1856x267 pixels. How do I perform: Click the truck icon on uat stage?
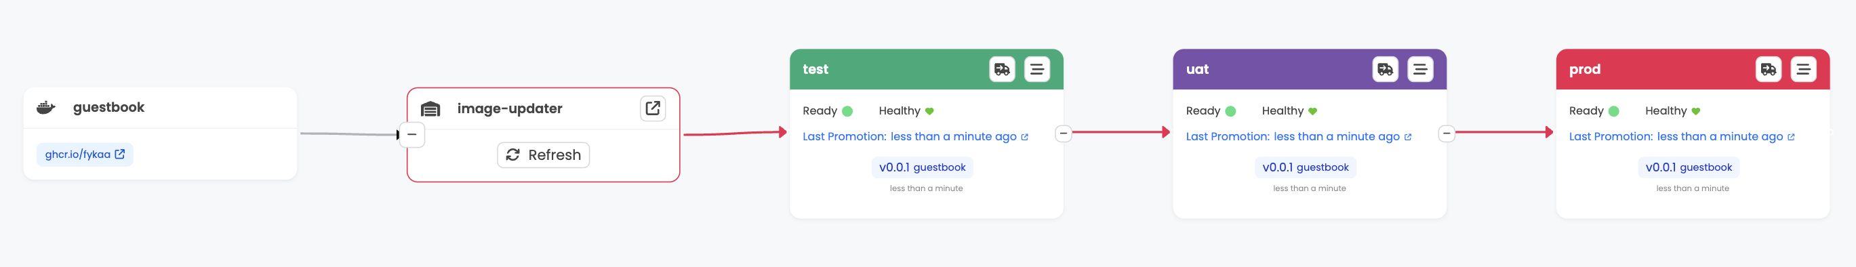click(x=1385, y=69)
